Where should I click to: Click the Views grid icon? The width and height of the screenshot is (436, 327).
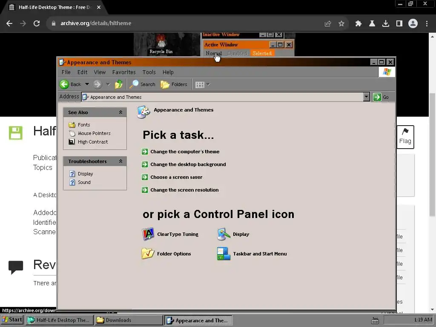(x=200, y=85)
